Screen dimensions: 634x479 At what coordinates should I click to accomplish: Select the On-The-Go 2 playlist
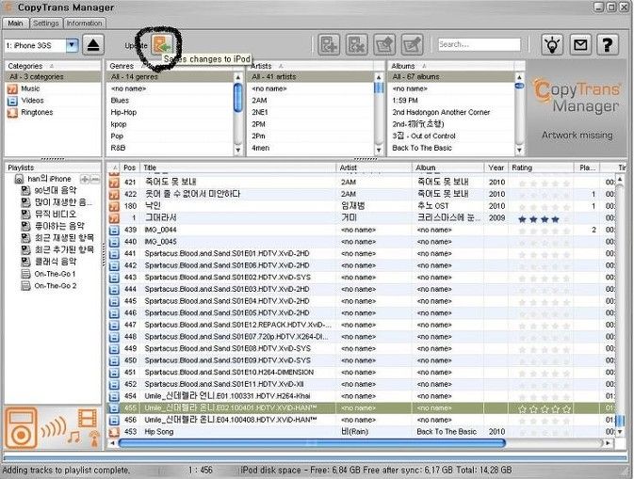pyautogui.click(x=55, y=285)
